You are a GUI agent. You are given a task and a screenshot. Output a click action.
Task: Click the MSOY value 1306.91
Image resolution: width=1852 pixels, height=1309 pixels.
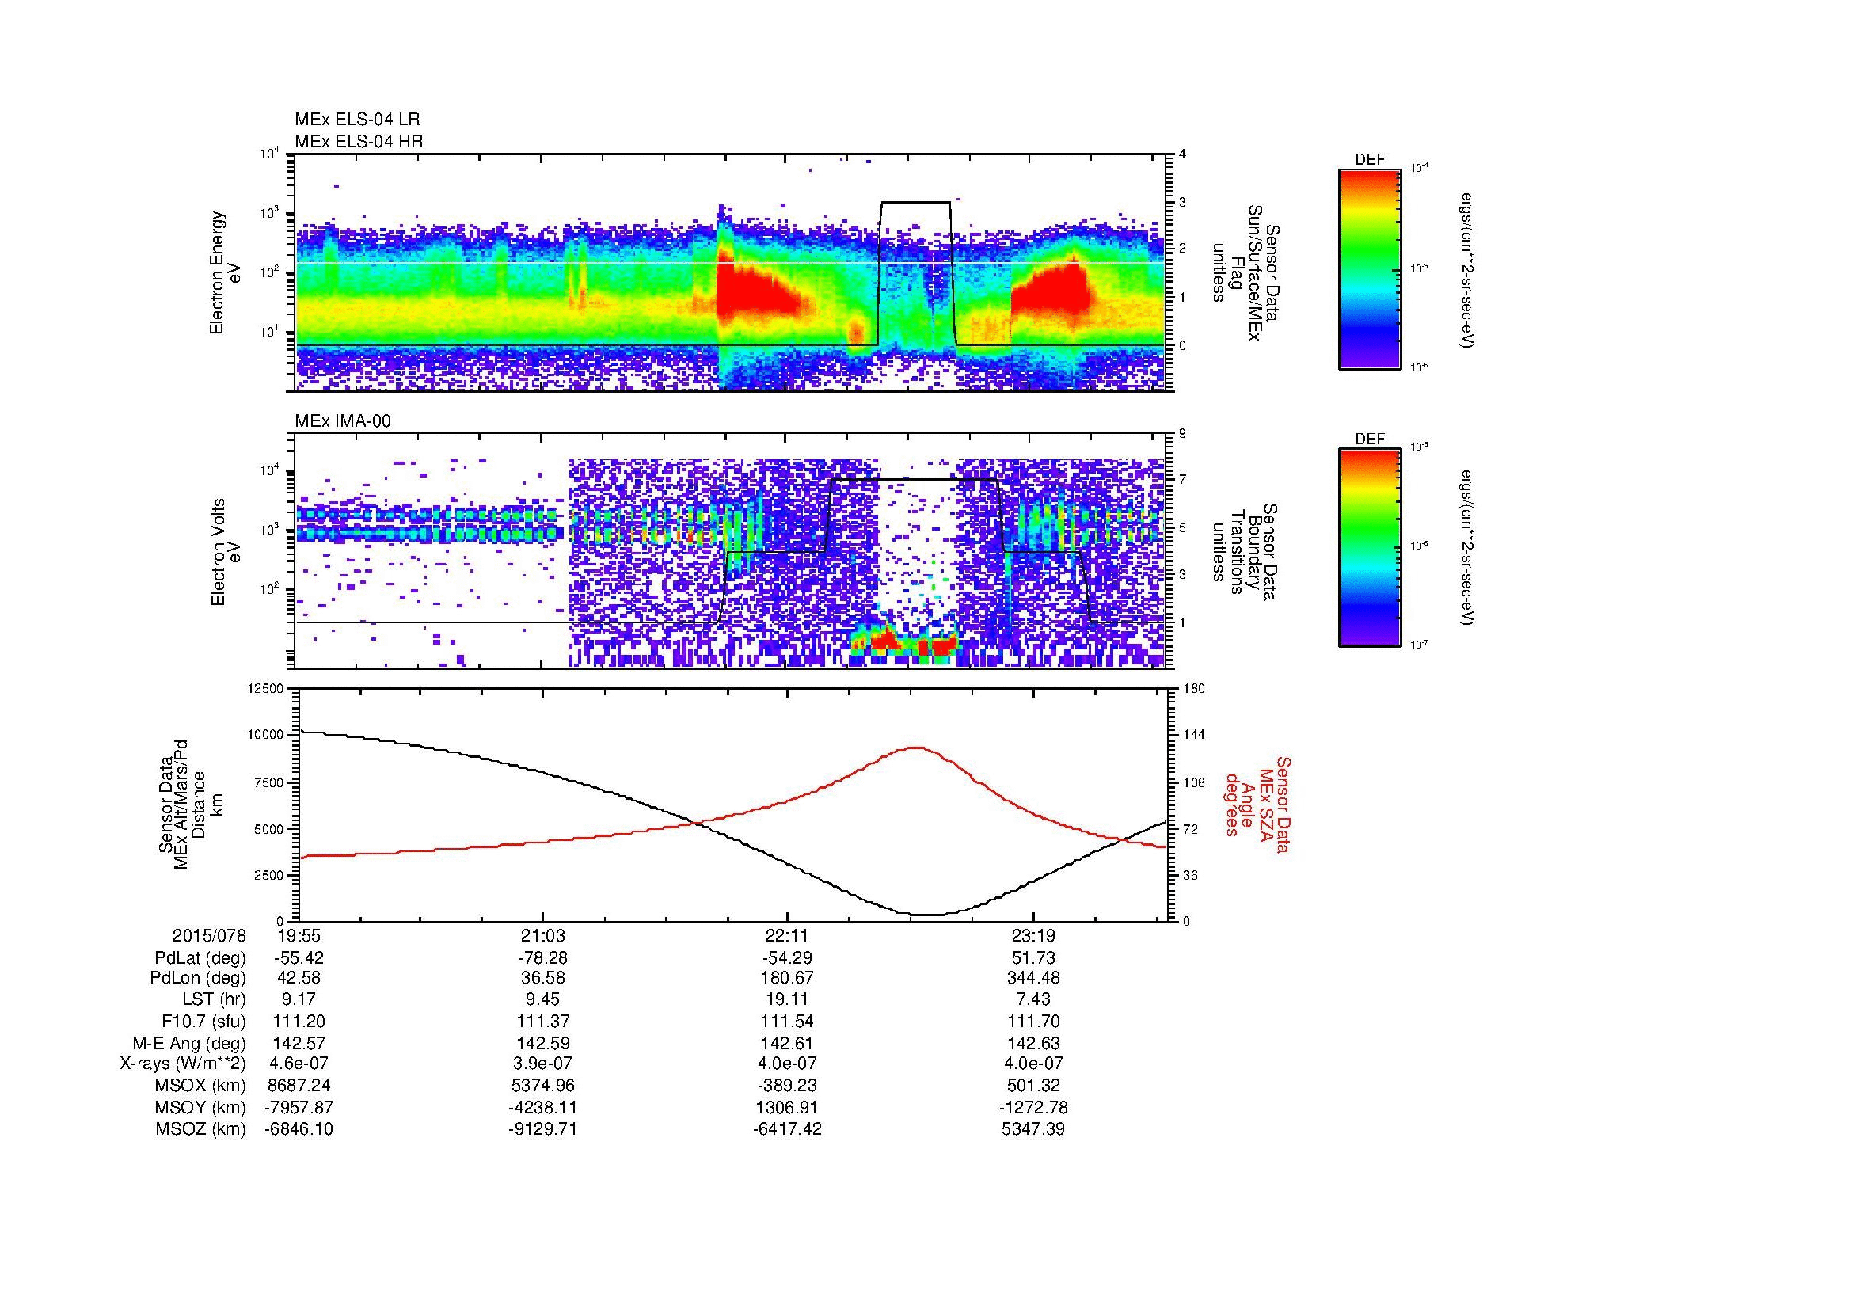[787, 1107]
